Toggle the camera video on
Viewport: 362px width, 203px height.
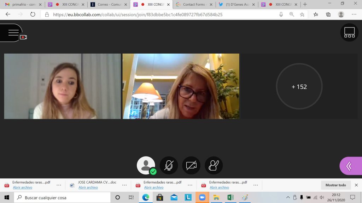click(x=191, y=165)
